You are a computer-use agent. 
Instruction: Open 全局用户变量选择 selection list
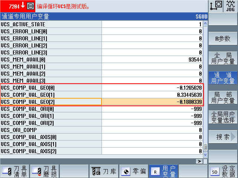tap(222, 117)
